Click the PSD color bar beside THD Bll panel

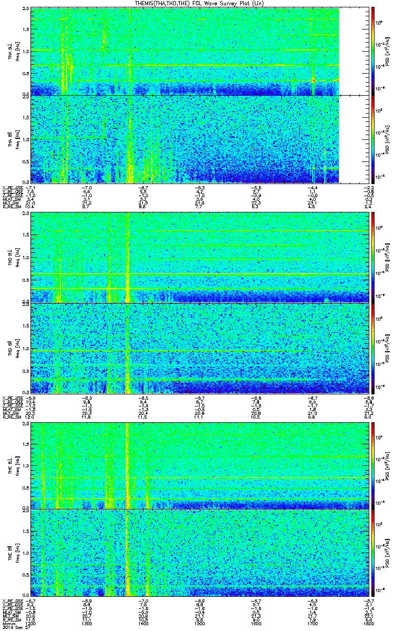tap(373, 348)
